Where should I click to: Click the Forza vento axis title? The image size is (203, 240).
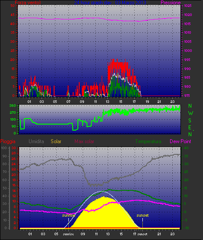(28, 3)
